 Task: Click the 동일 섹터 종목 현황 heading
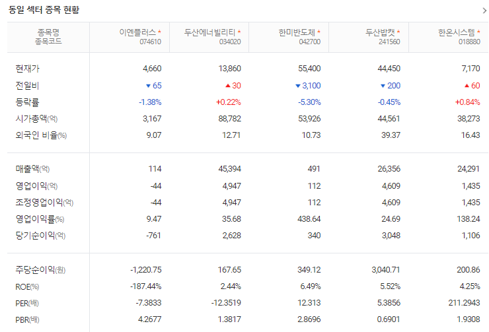click(44, 10)
